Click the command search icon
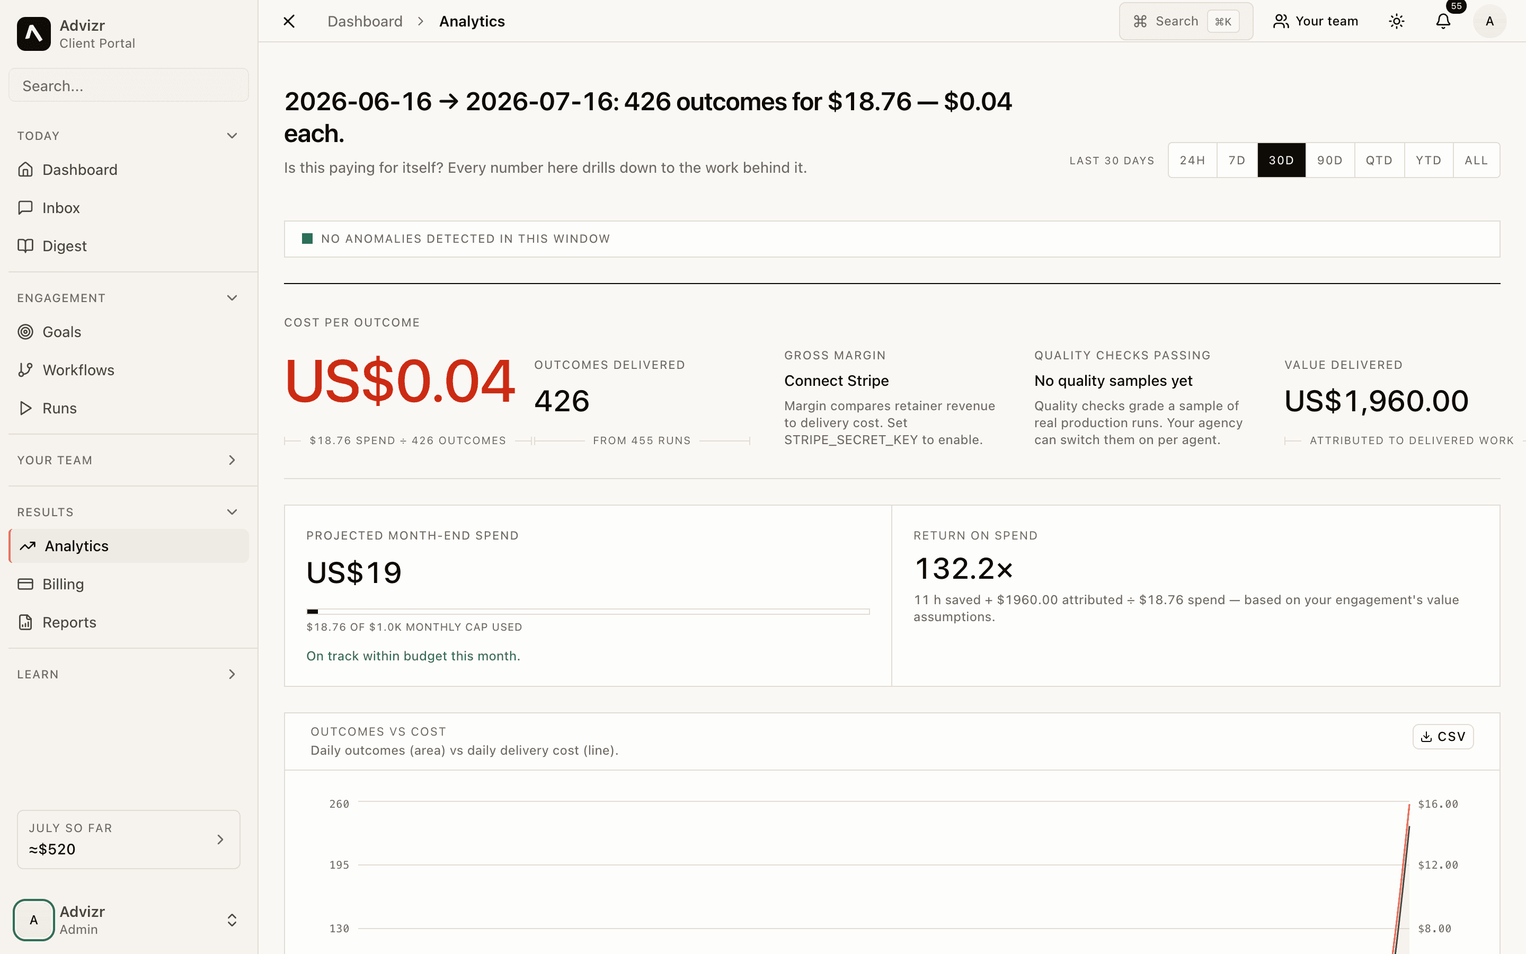Screen dimensions: 1526x954 pyautogui.click(x=1140, y=21)
